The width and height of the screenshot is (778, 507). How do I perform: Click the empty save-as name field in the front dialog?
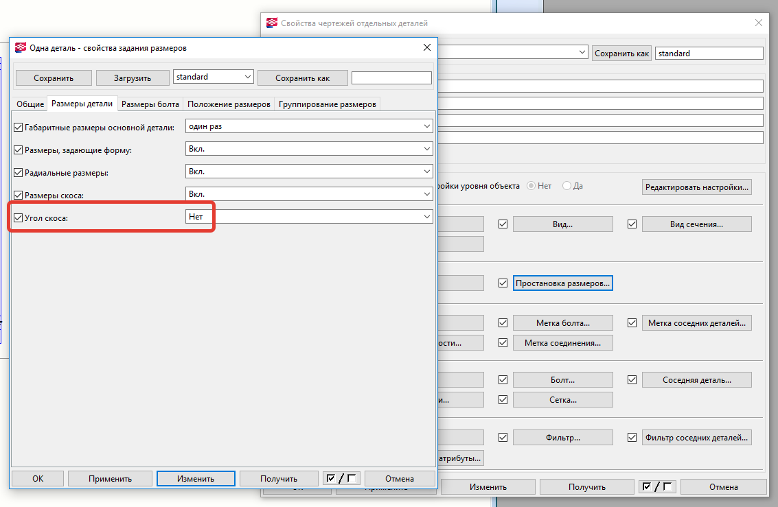click(391, 78)
